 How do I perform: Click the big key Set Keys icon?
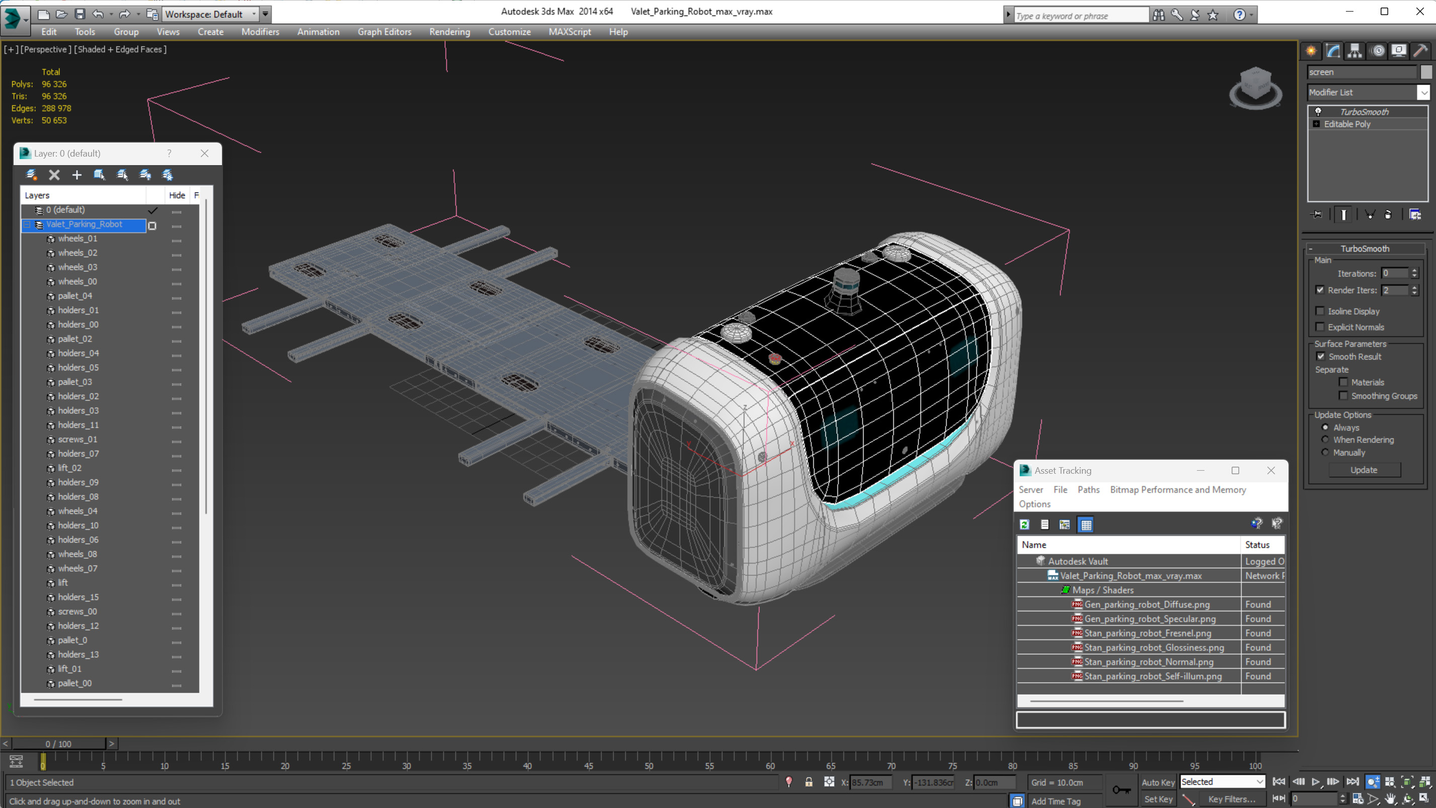[1121, 789]
